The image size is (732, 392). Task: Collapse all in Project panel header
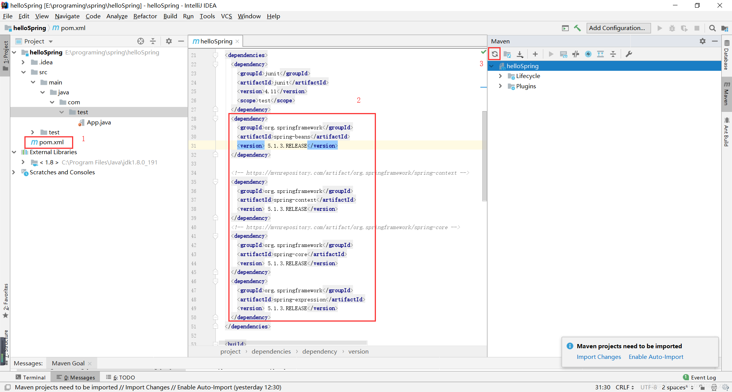(153, 41)
